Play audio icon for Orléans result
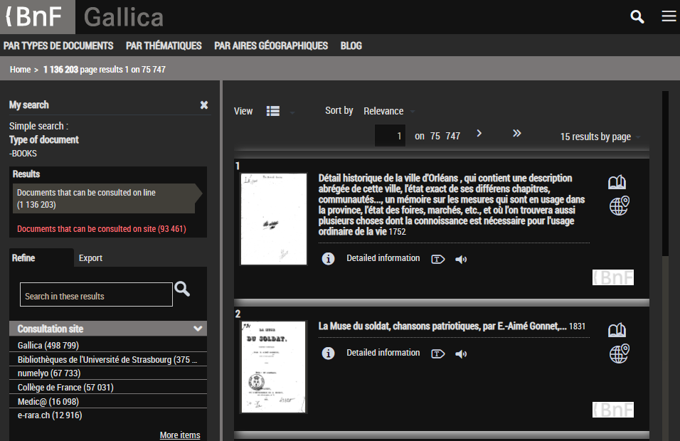 coord(461,260)
